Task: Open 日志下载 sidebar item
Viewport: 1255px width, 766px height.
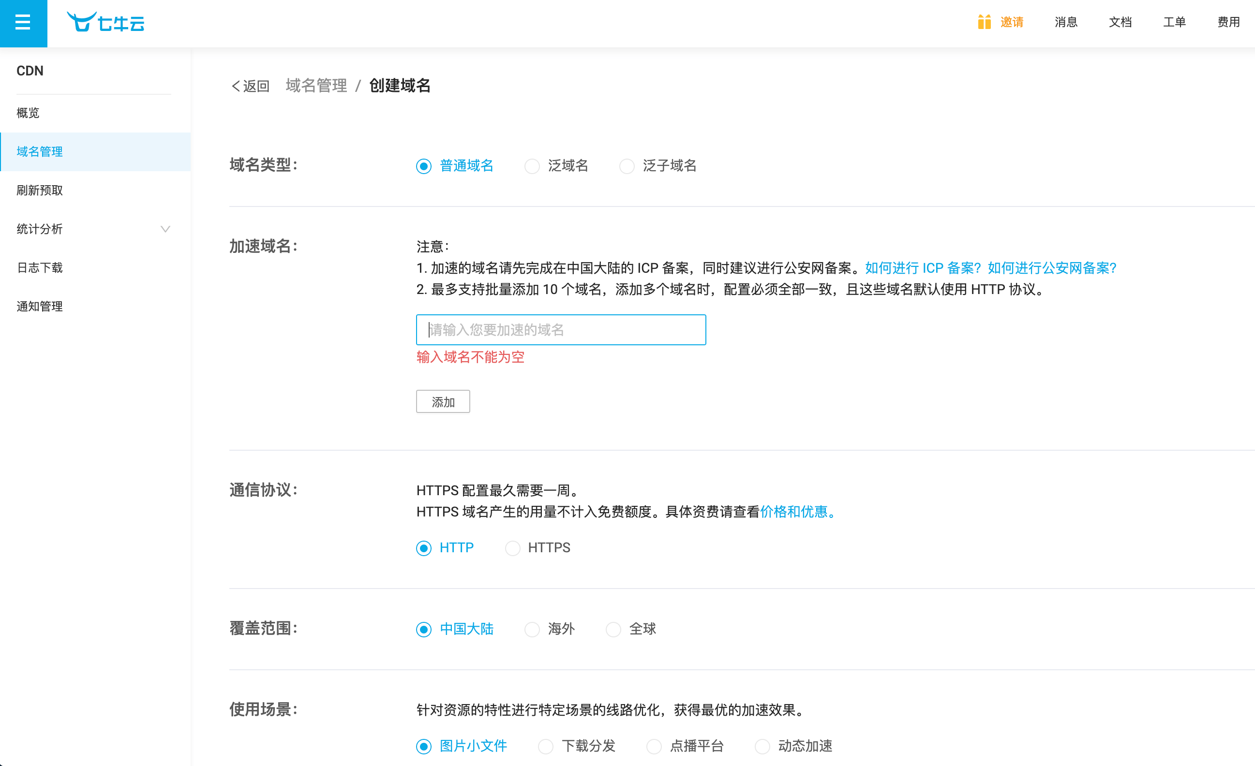Action: (40, 268)
